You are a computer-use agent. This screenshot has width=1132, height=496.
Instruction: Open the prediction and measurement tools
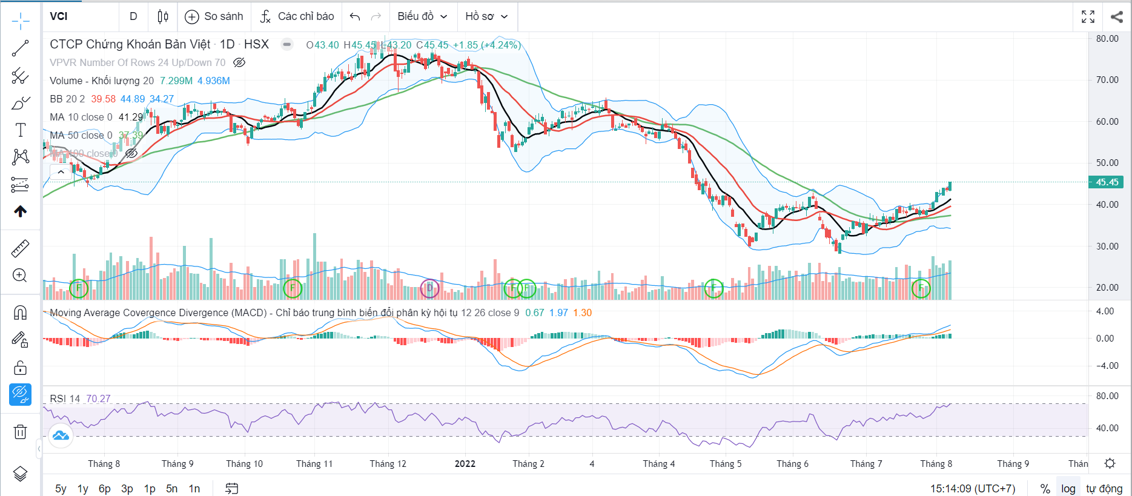click(x=20, y=185)
